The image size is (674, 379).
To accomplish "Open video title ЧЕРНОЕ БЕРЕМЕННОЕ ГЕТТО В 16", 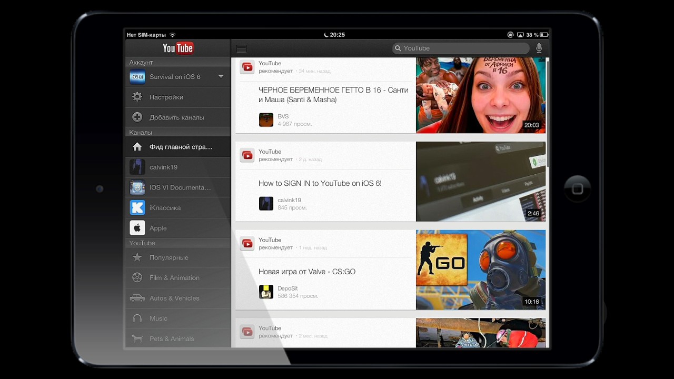I will click(333, 95).
